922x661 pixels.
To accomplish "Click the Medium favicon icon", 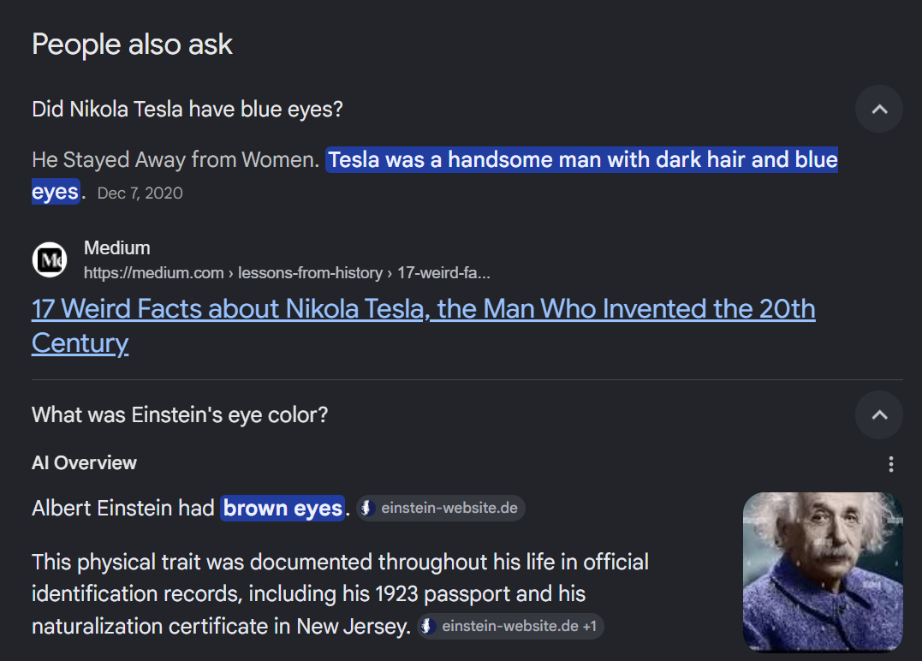I will tap(50, 260).
